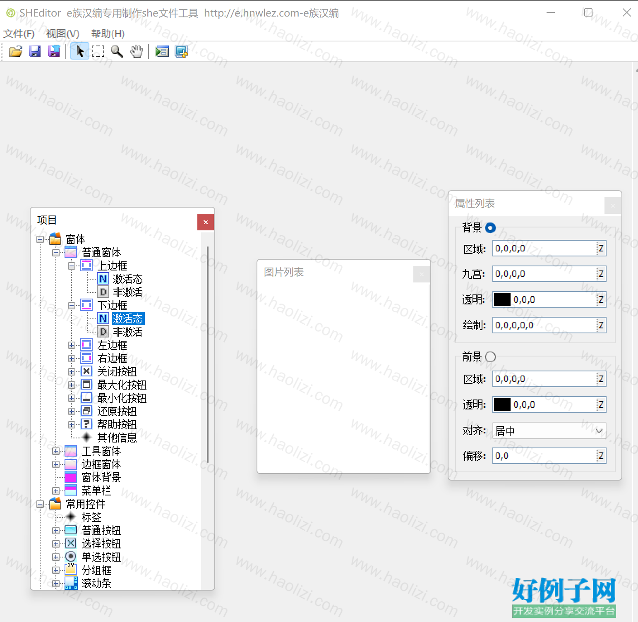Click the 选择按钮 checkbox icon in tree

71,543
